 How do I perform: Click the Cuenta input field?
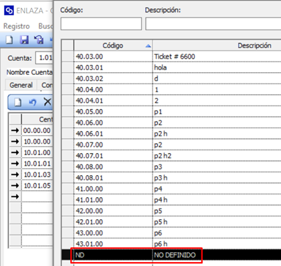(x=44, y=58)
